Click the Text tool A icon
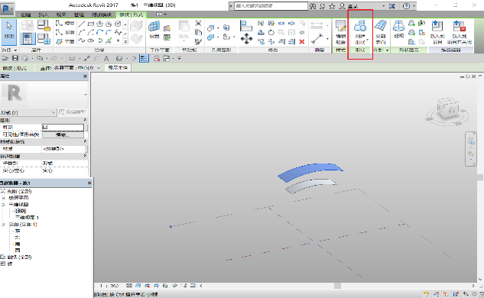The width and height of the screenshot is (484, 298). click(x=106, y=58)
